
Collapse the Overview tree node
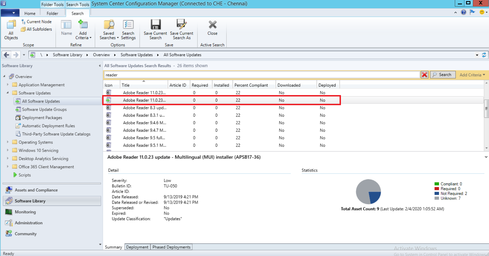pyautogui.click(x=4, y=76)
